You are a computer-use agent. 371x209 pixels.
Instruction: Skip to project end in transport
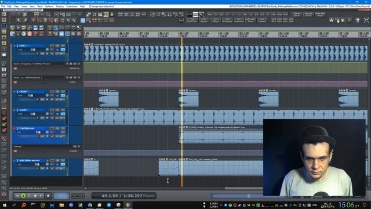click(41, 196)
